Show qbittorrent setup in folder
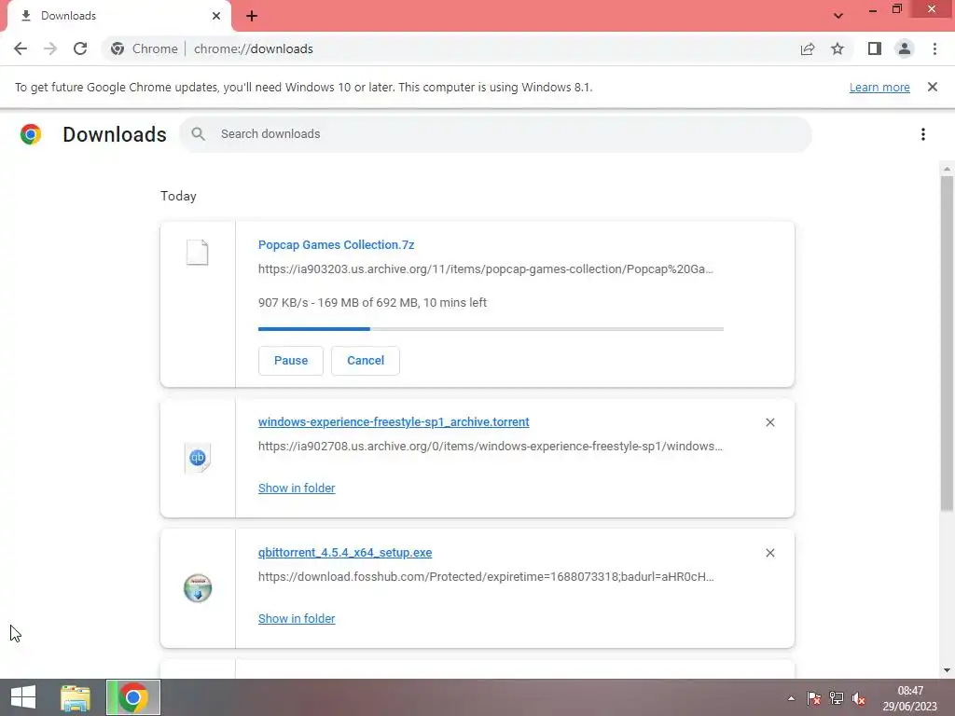The image size is (955, 716). (x=297, y=619)
